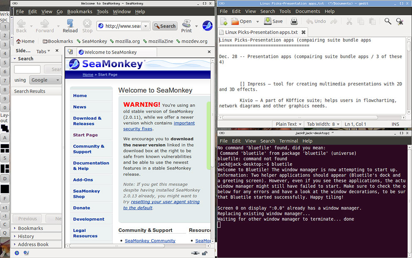Open the Composer icon in SeaMonkey status bar
412x258 pixels.
pyautogui.click(x=26, y=253)
